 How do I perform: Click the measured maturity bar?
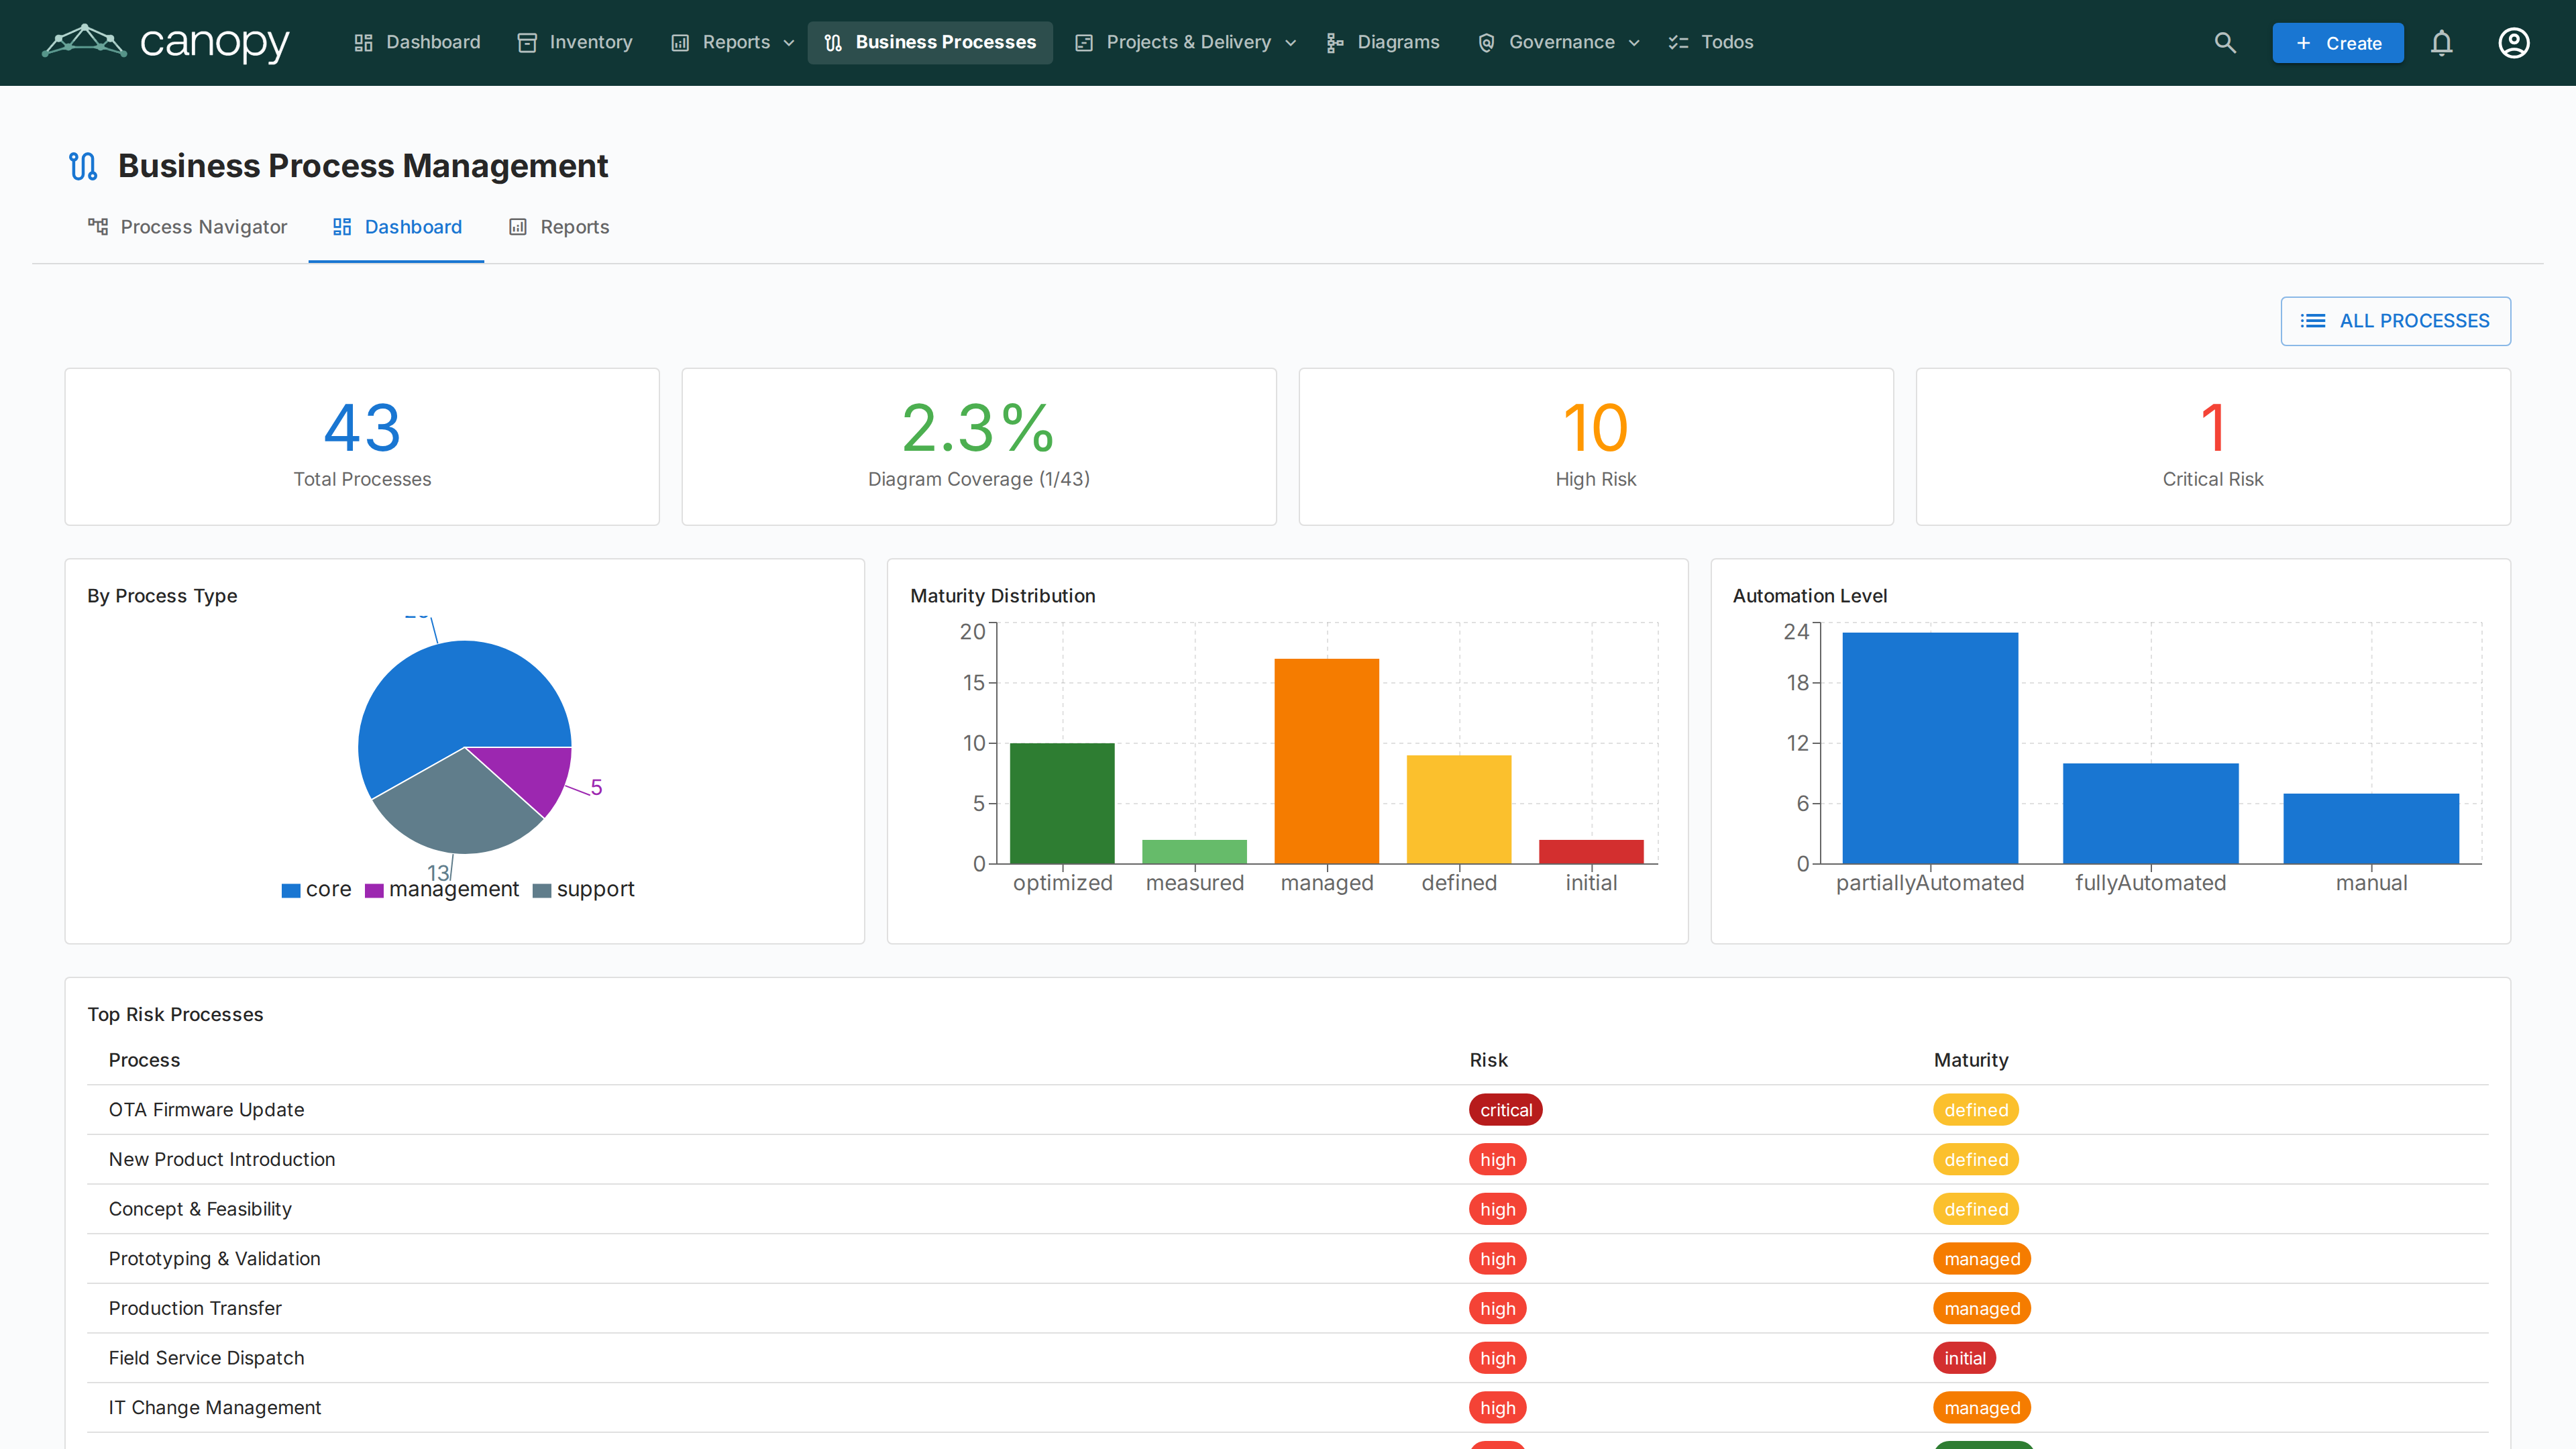coord(1194,851)
